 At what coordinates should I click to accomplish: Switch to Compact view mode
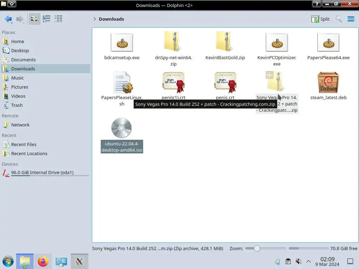47,19
